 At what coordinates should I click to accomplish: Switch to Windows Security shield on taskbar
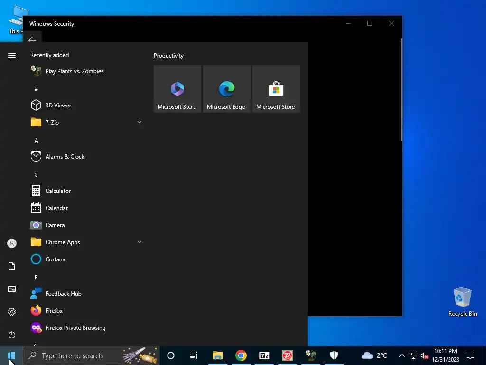pyautogui.click(x=334, y=355)
